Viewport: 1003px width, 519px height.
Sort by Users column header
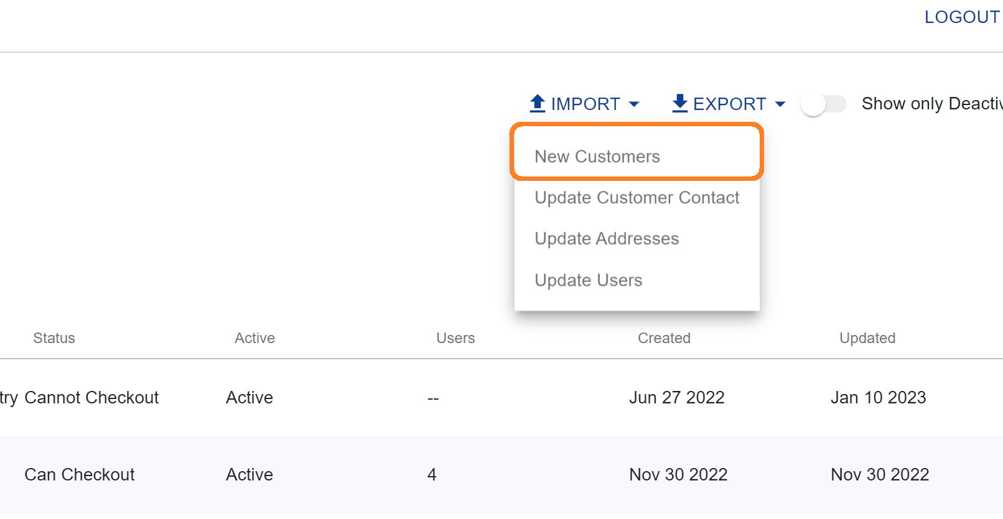tap(455, 338)
